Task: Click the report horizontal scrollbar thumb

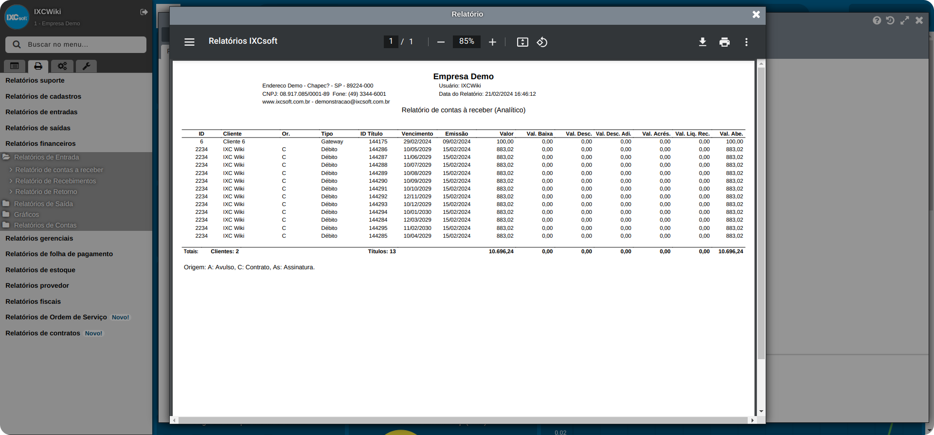Action: click(x=463, y=420)
